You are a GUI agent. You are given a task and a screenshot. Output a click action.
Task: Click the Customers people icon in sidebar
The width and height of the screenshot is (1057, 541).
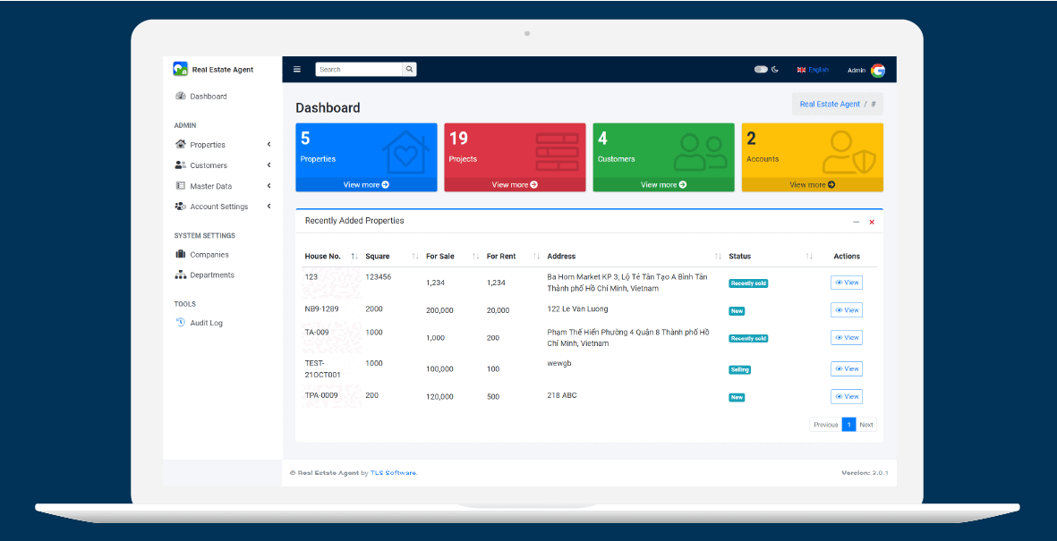pos(181,165)
